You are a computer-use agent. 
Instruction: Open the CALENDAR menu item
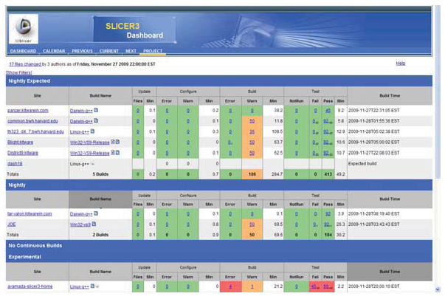[54, 52]
